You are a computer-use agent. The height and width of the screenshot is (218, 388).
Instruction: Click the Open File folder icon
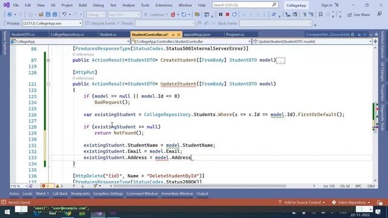41,15
